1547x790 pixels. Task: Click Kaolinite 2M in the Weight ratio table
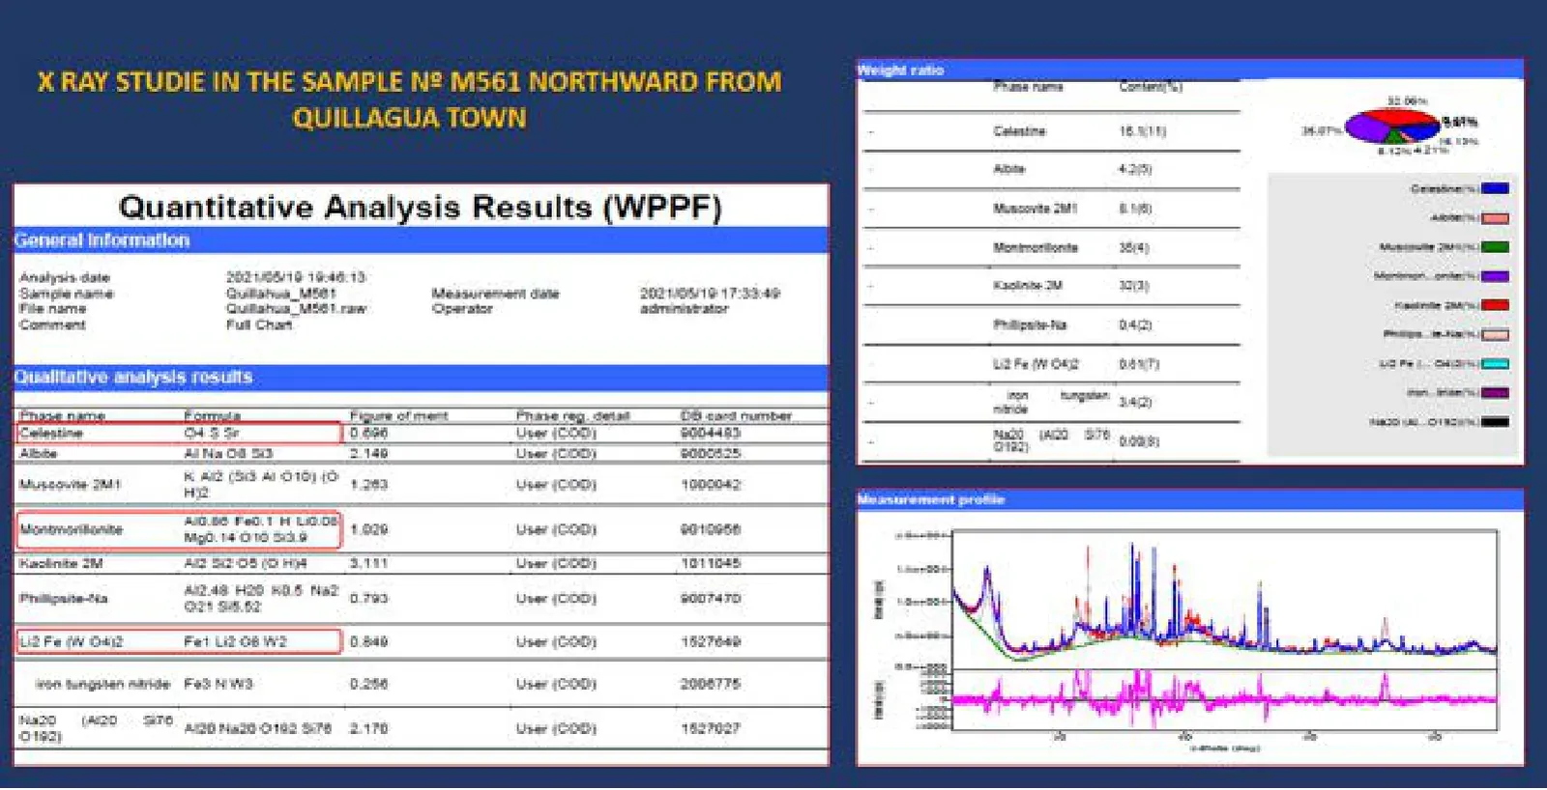pyautogui.click(x=1028, y=286)
